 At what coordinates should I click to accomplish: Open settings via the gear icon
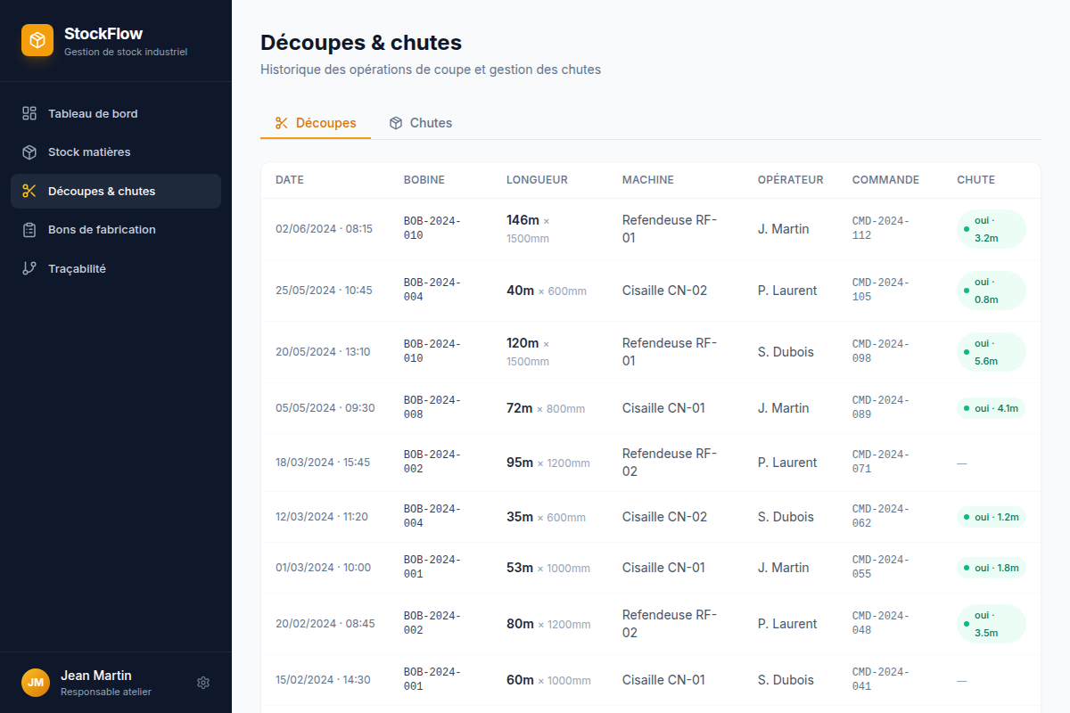203,683
